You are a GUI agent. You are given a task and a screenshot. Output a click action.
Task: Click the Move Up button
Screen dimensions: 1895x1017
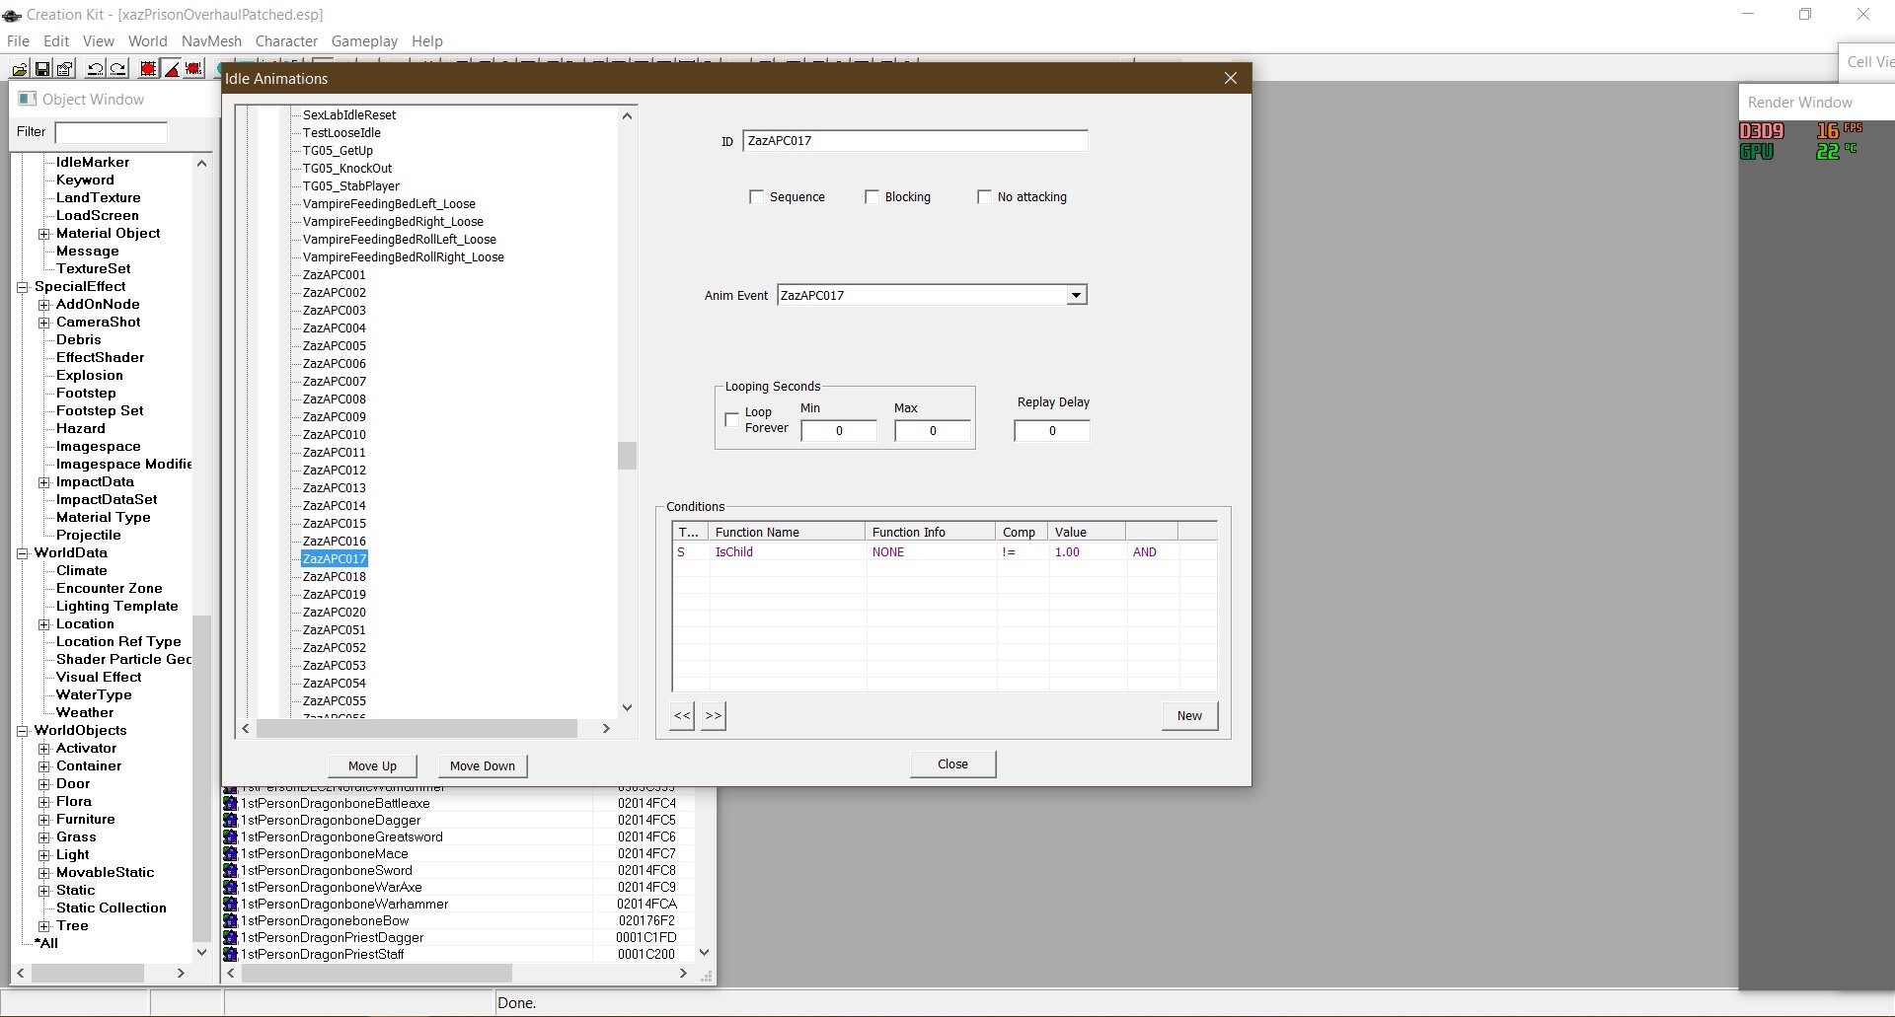(x=372, y=765)
